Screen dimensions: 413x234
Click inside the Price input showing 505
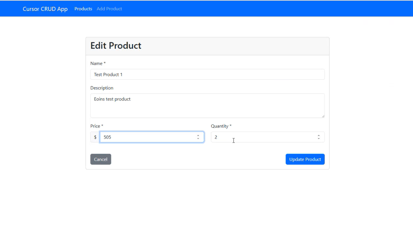148,137
